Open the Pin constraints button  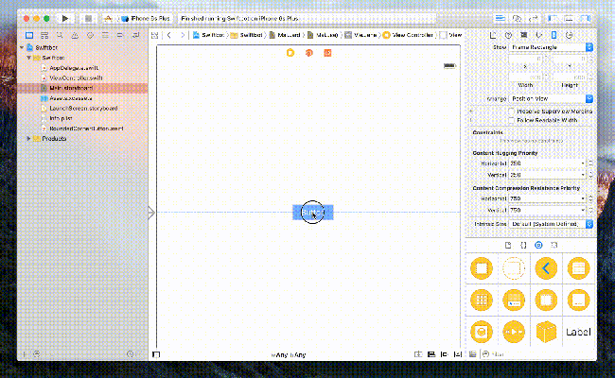(x=445, y=354)
